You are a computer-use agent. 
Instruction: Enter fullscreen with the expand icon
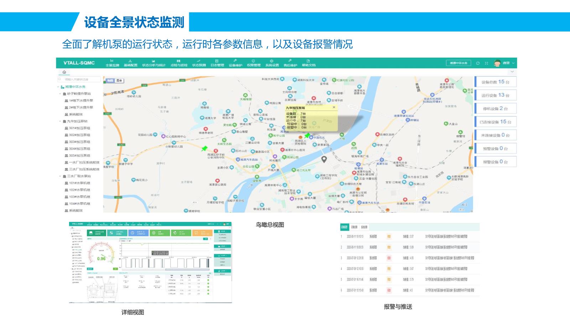(x=487, y=63)
